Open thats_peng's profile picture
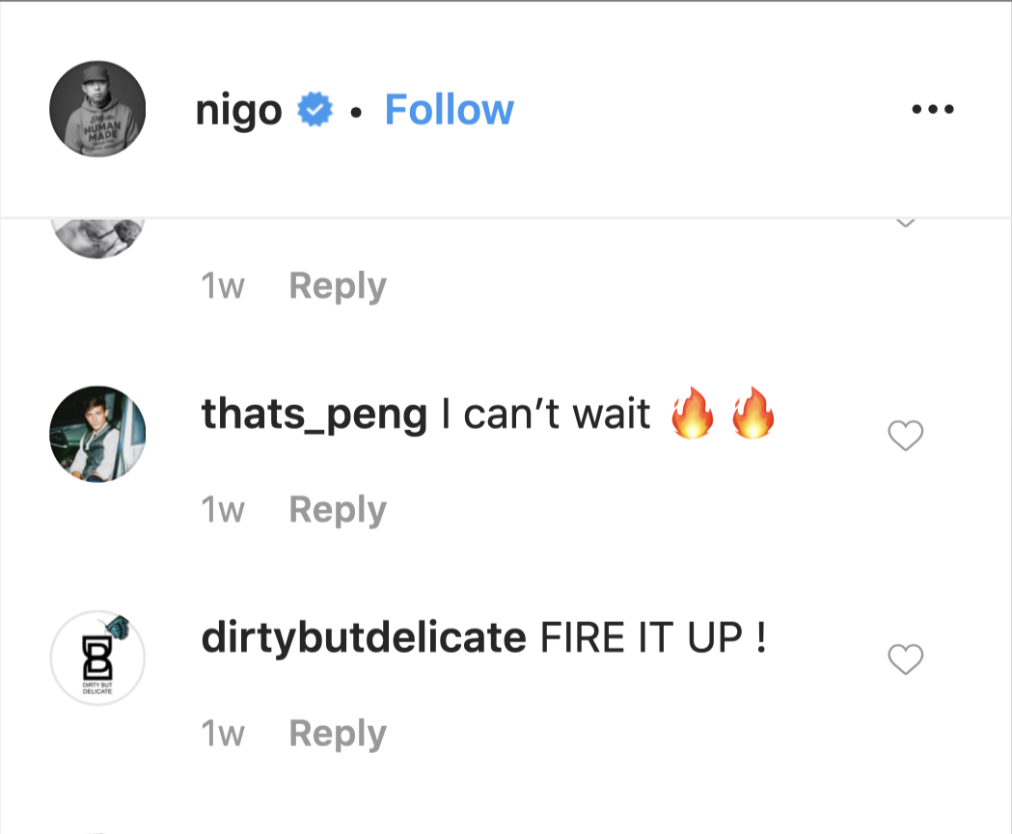This screenshot has width=1012, height=834. (97, 434)
